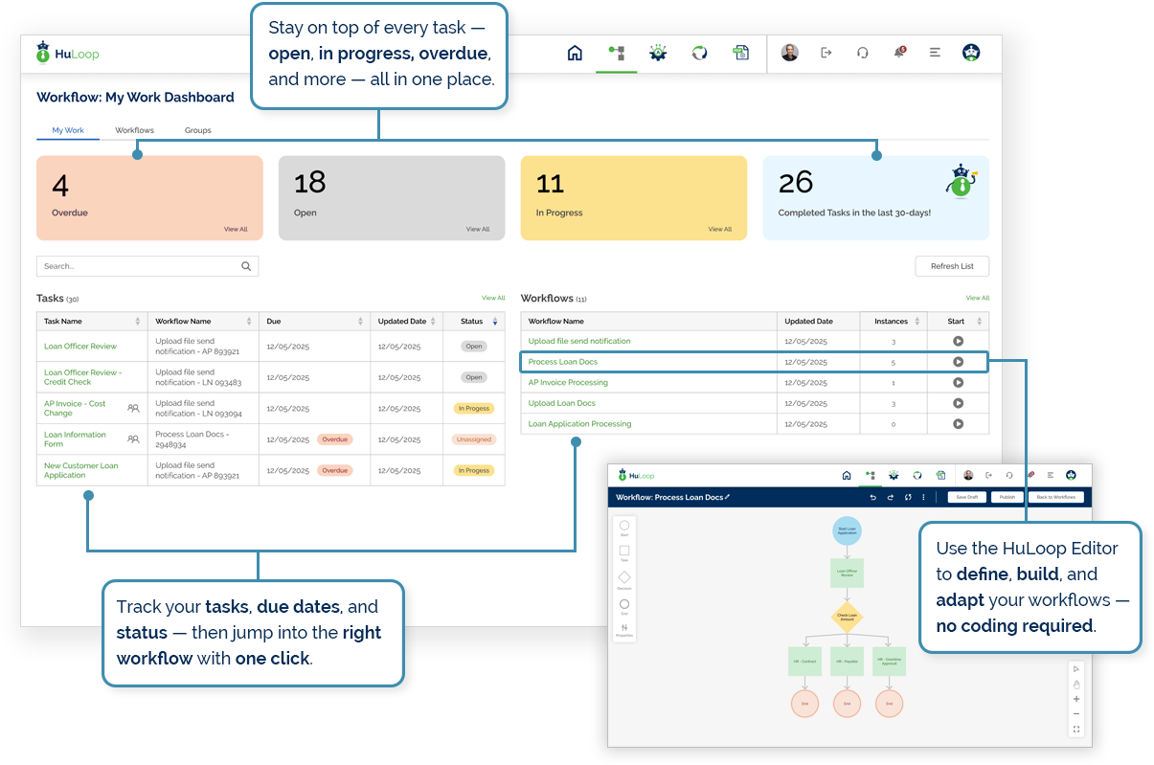Viewport: 1154px width, 765px height.
Task: Open View All for the Tasks list
Action: click(x=493, y=298)
